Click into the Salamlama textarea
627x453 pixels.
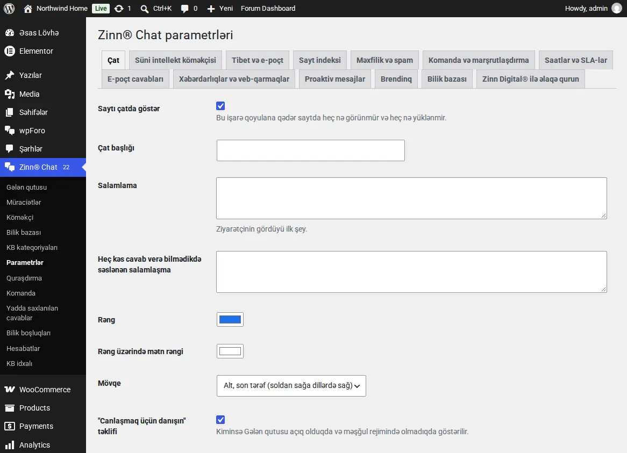point(411,198)
